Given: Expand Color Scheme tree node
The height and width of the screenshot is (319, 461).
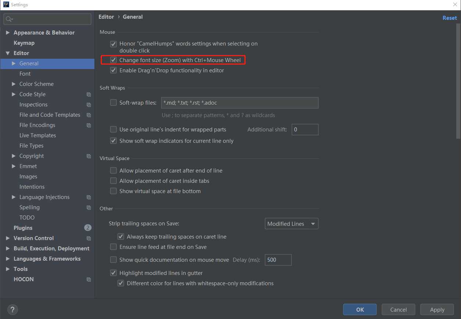Looking at the screenshot, I should point(14,84).
